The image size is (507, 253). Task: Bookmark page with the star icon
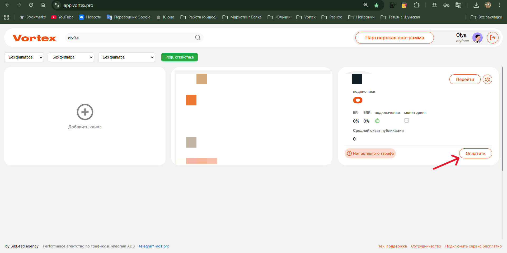coord(376,5)
